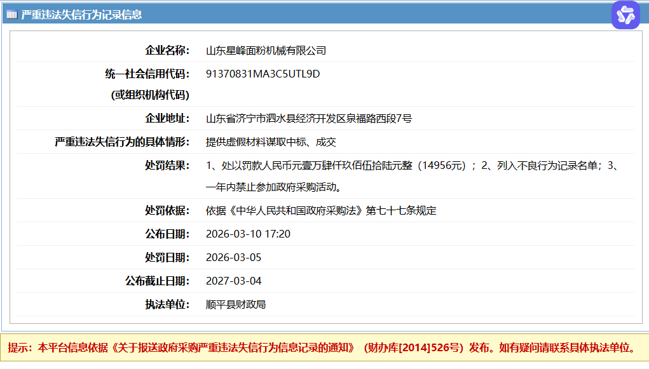Click the 统一社会信用代码 label

(x=147, y=74)
